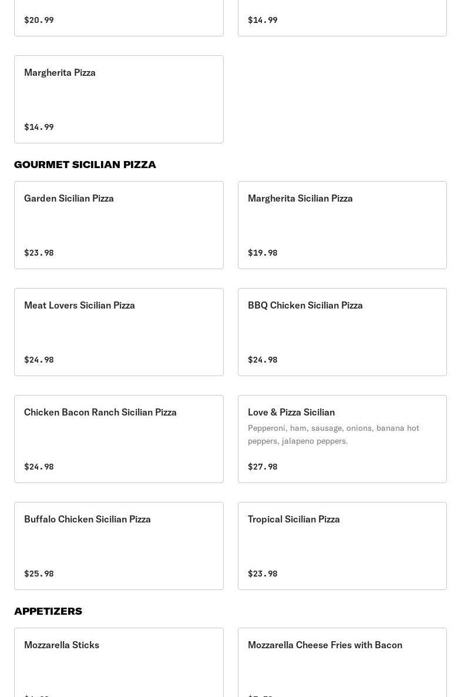Image resolution: width=461 pixels, height=697 pixels.
Task: Click the $23.98 Tropical Sicilian price
Action: tap(263, 574)
